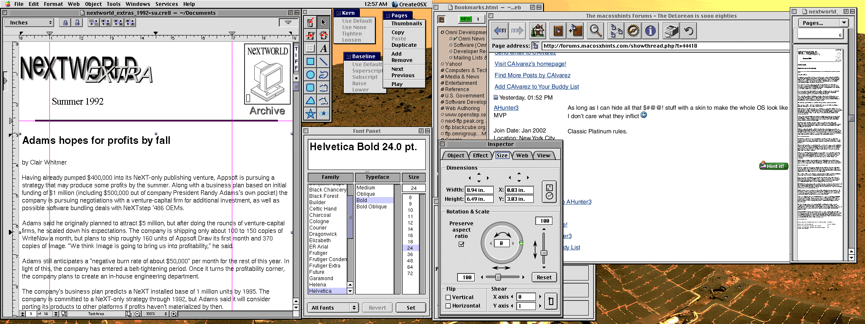The height and width of the screenshot is (324, 865).
Task: Increase X axis shear with right arrow
Action: [540, 297]
